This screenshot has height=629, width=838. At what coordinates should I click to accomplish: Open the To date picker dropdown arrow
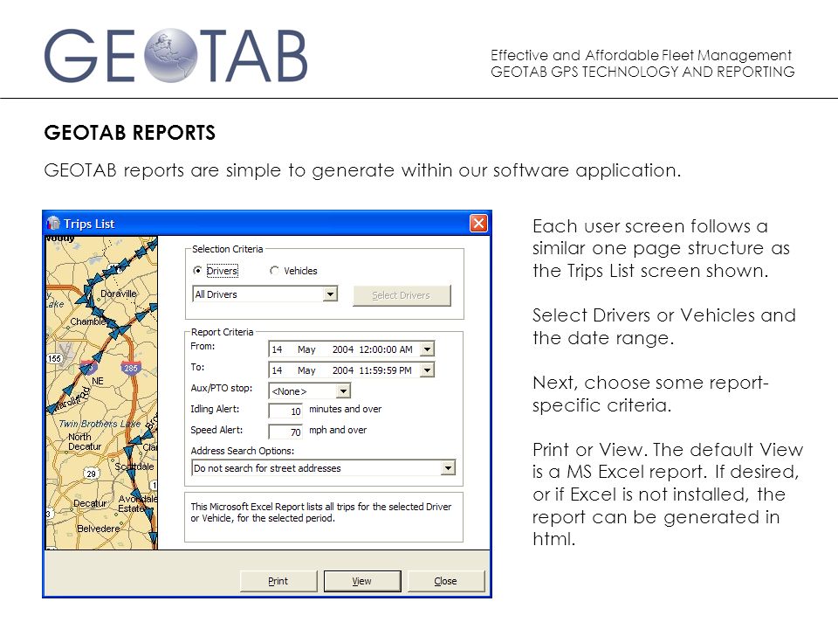point(427,370)
